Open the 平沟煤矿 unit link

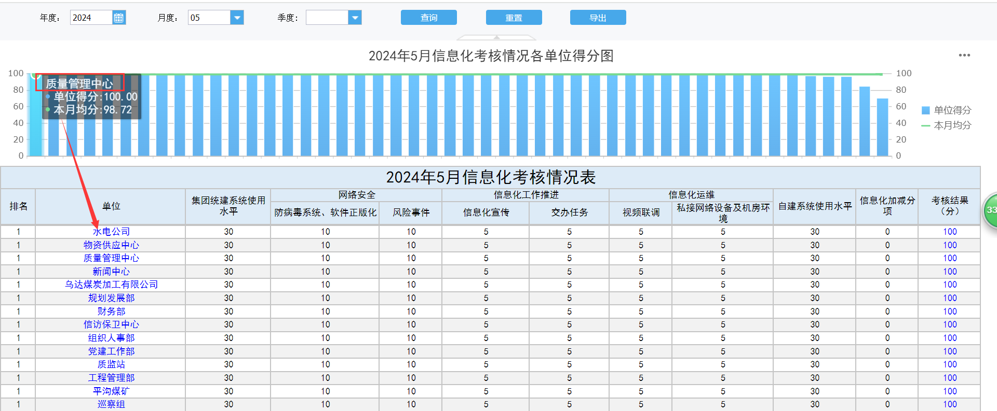[111, 391]
